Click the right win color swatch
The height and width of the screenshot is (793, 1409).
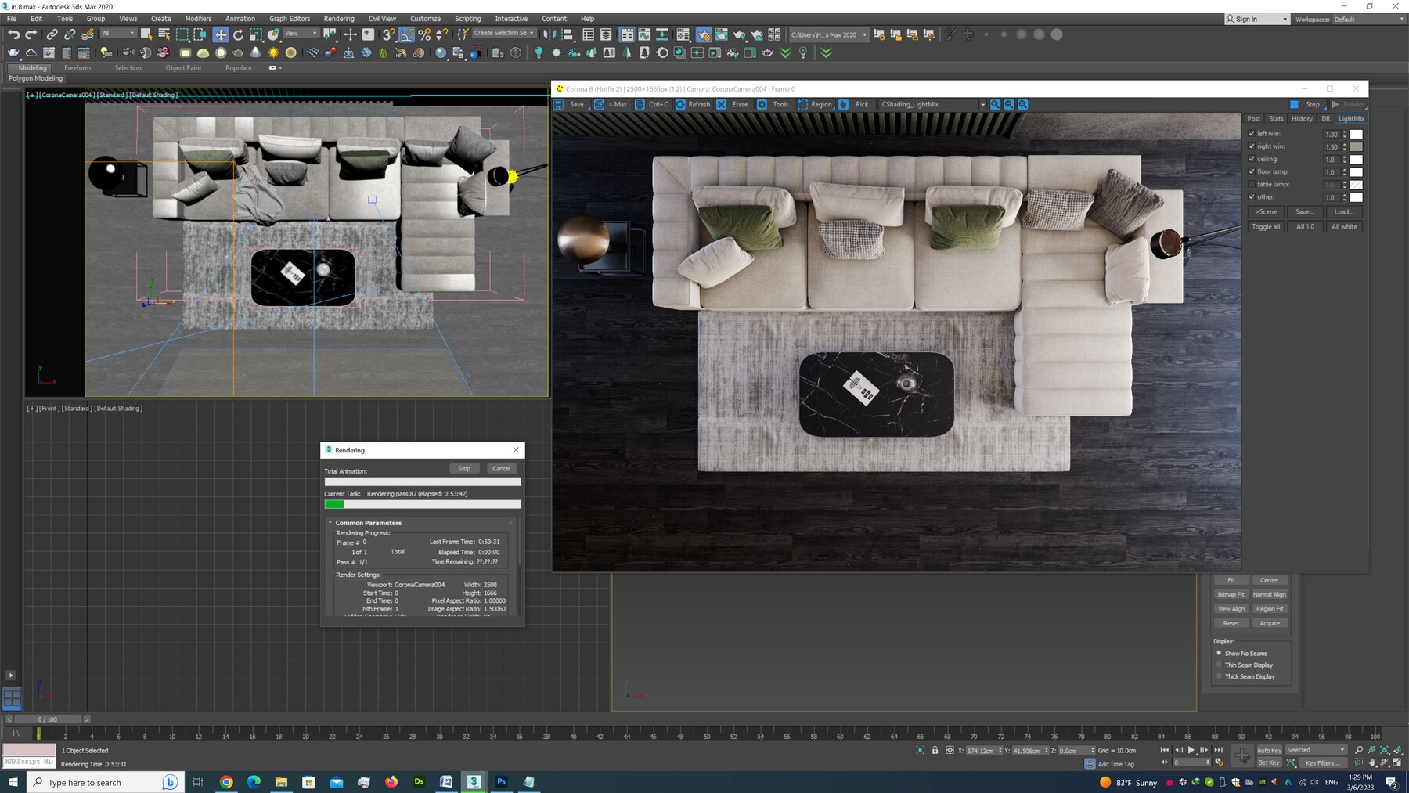[1357, 146]
